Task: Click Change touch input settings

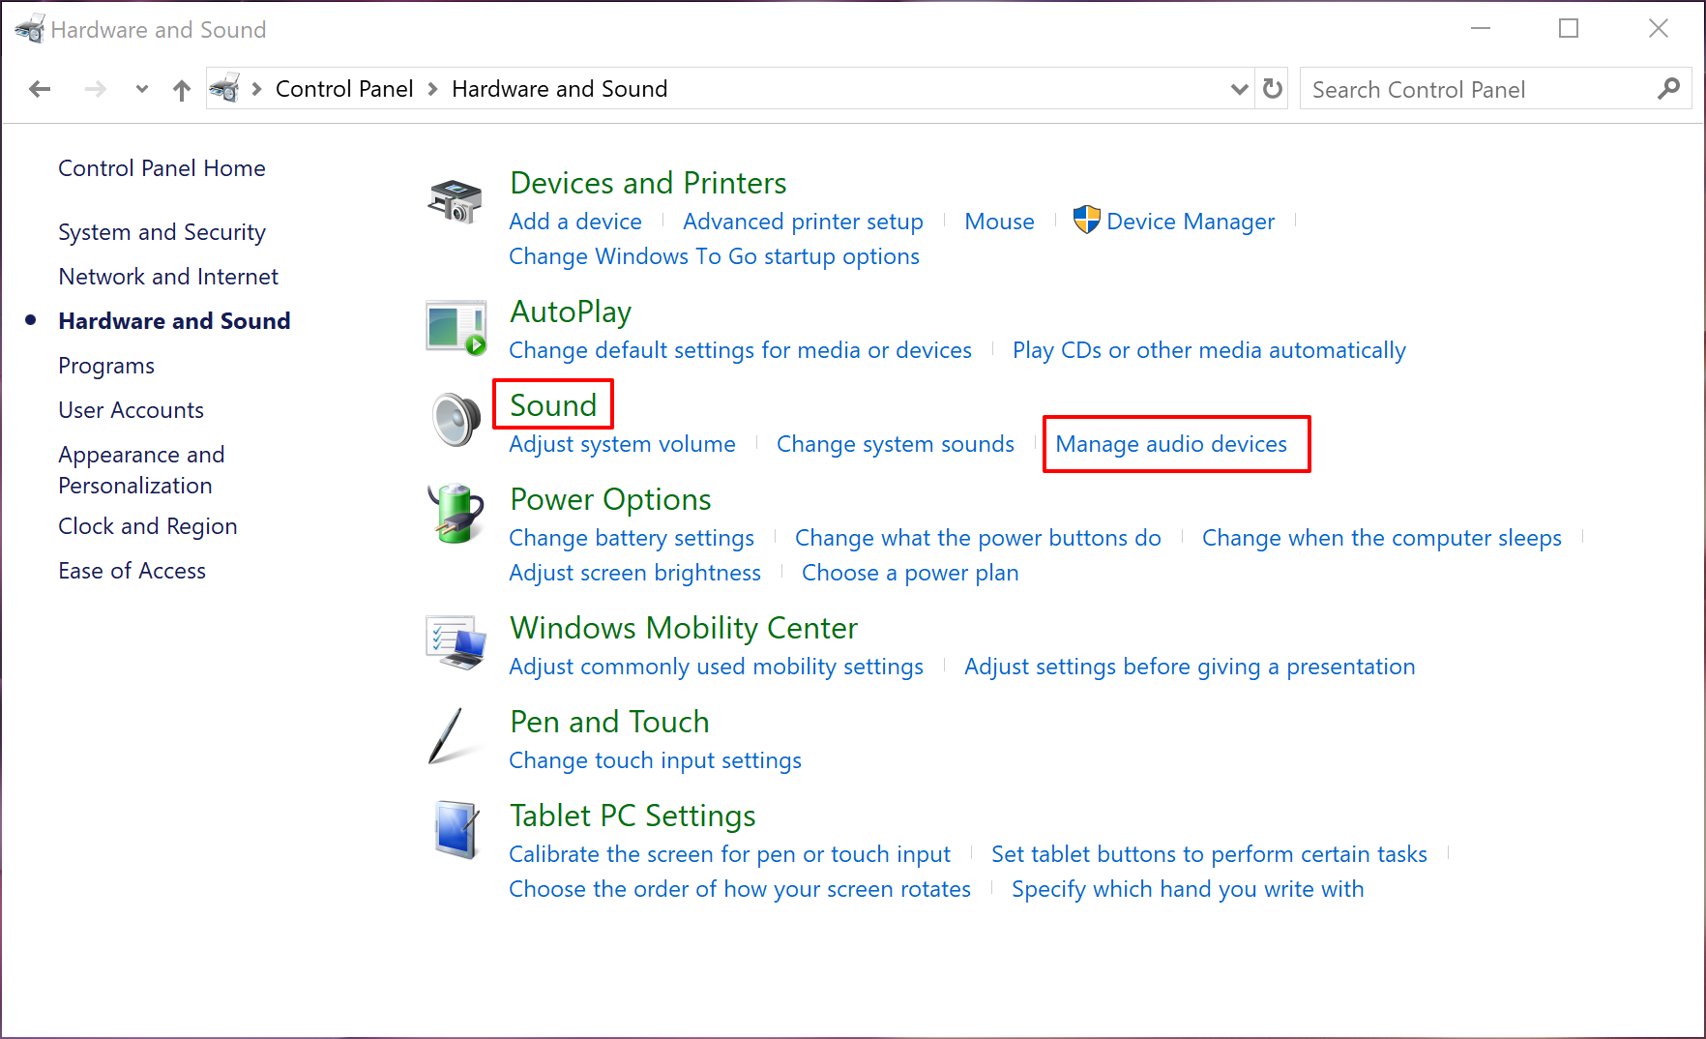Action: pos(655,760)
